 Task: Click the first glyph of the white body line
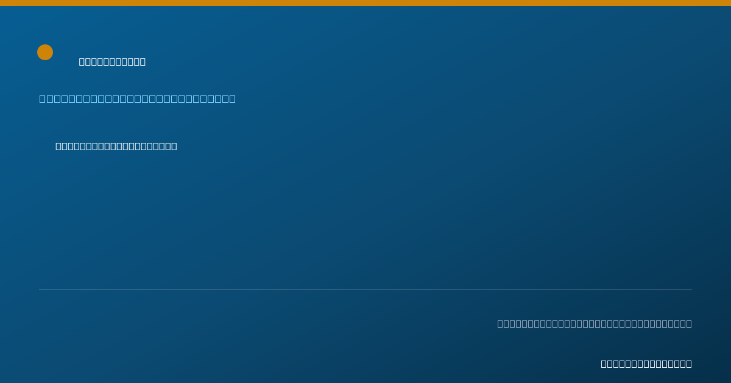tap(58, 146)
